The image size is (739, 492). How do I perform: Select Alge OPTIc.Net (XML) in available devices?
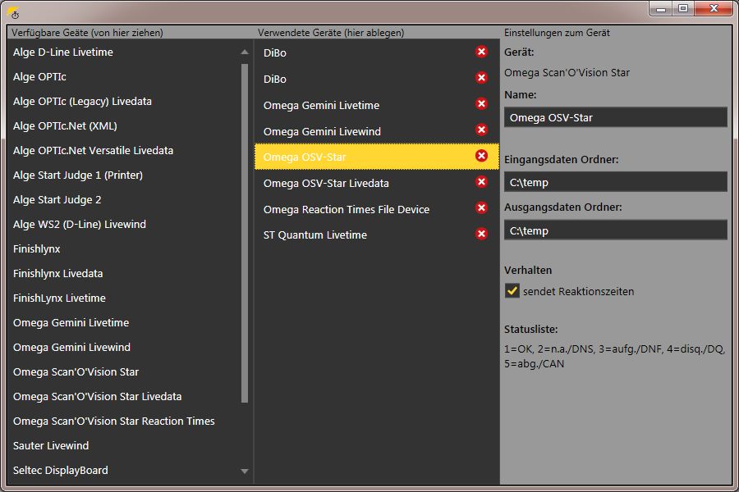(x=65, y=125)
